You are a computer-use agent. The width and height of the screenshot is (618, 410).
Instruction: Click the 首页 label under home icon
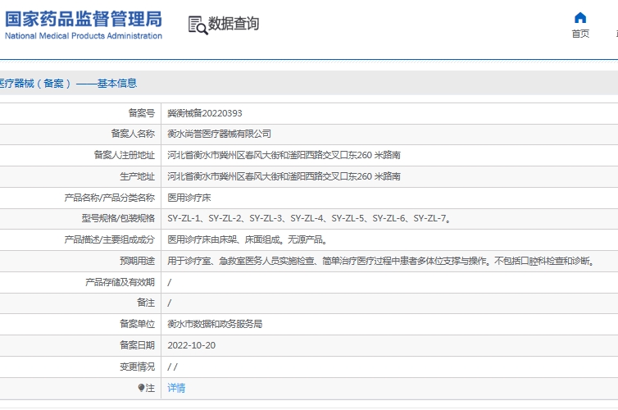pyautogui.click(x=580, y=34)
